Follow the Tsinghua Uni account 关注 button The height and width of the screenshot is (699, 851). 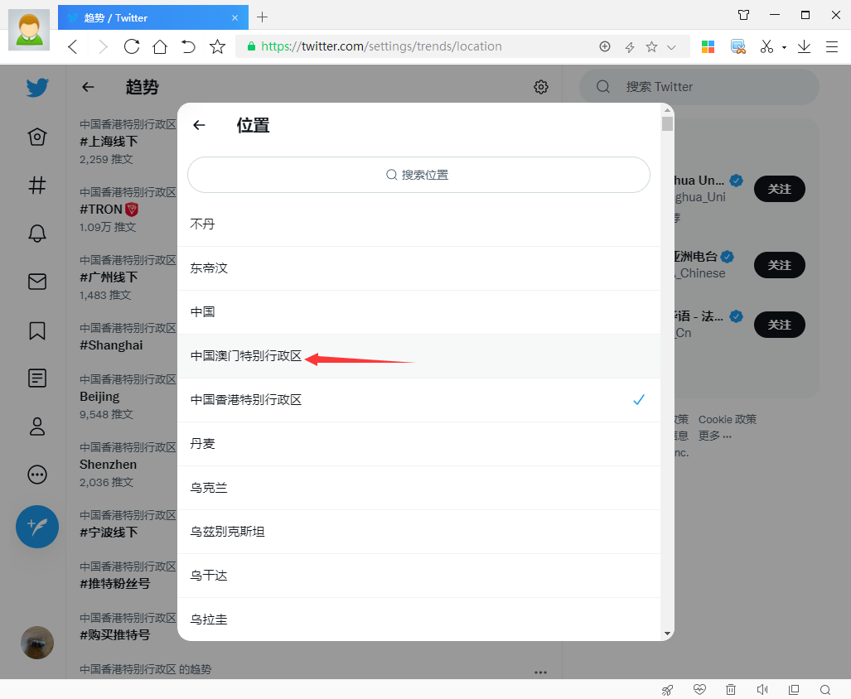[x=780, y=189]
